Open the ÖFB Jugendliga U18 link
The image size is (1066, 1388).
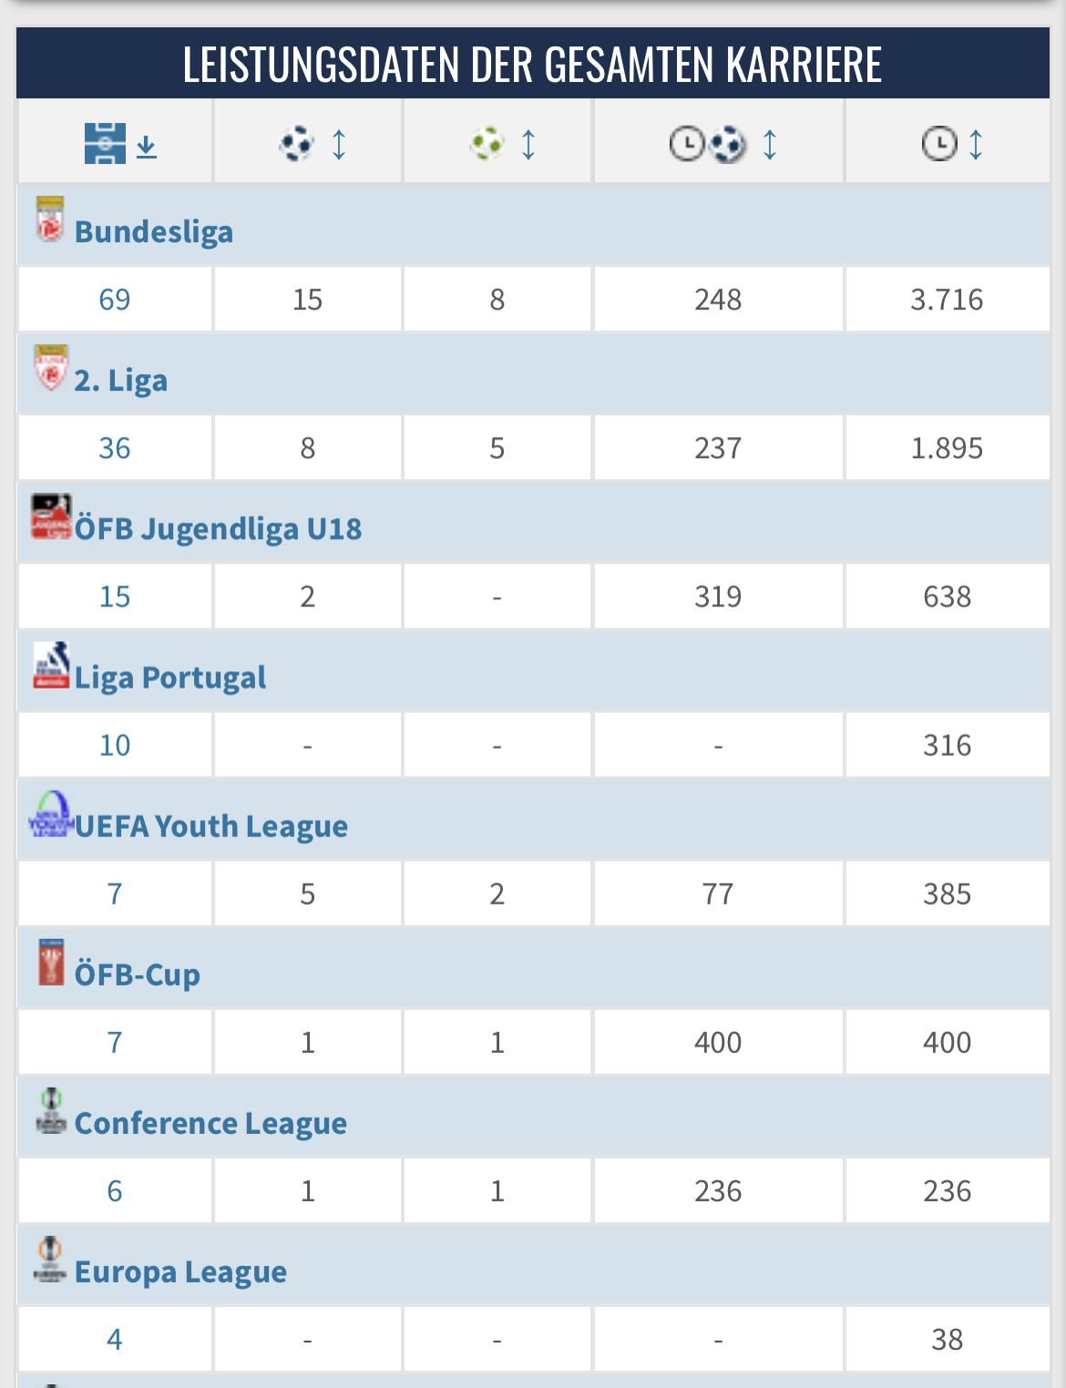click(x=219, y=528)
